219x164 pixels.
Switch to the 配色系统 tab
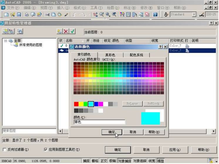[x=137, y=55]
